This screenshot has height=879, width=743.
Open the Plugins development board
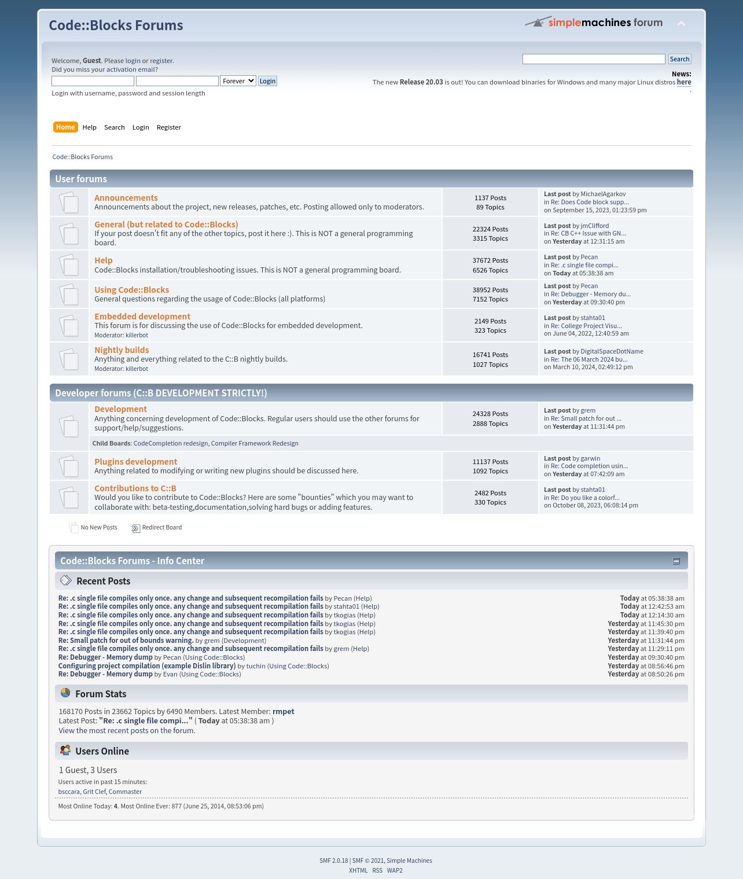136,462
